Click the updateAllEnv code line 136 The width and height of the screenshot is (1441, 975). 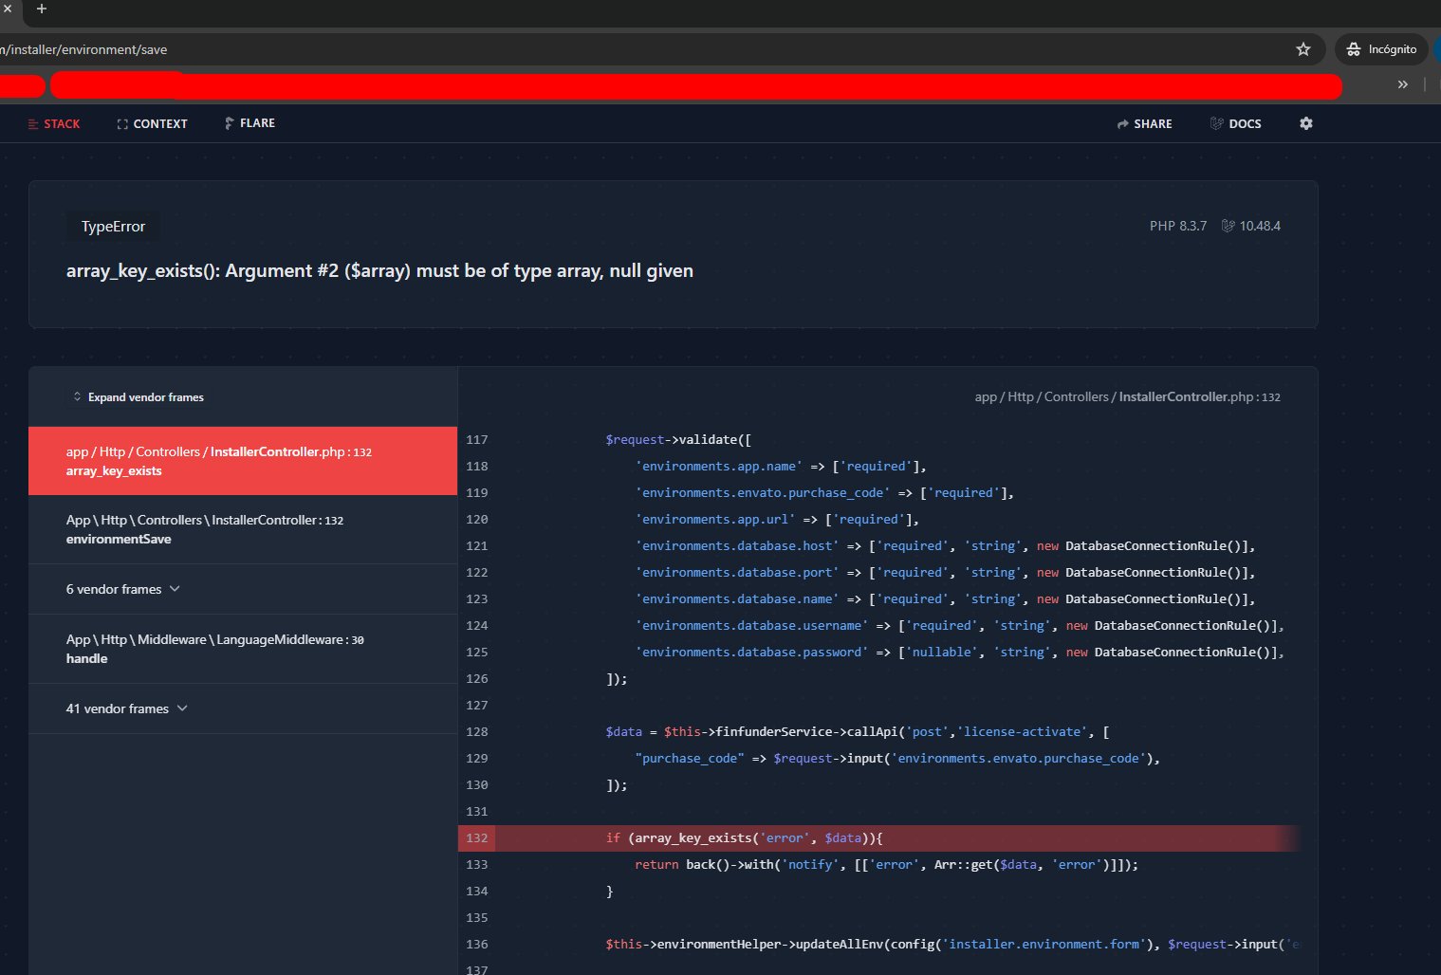952,945
